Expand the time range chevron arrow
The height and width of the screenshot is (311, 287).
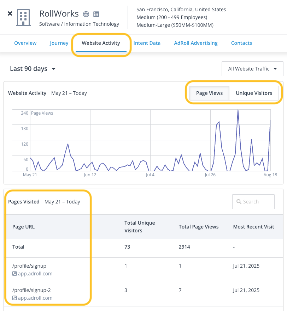point(53,69)
